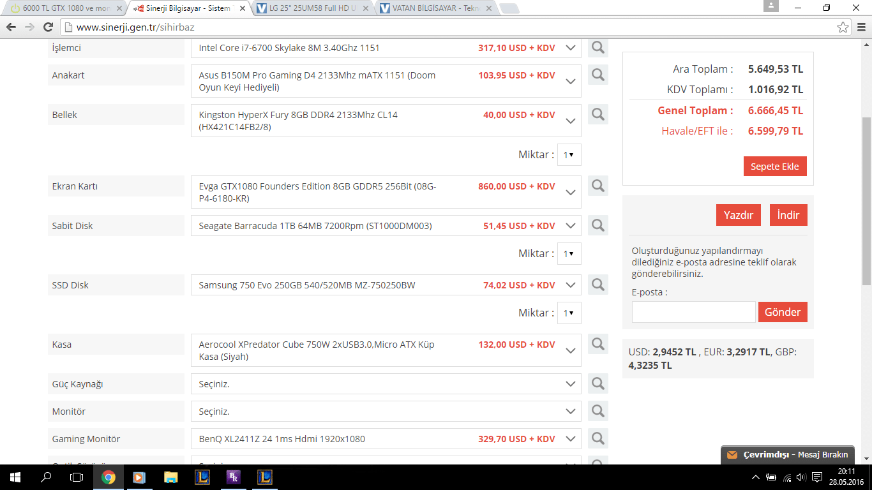872x490 pixels.
Task: Click the search icon for Güç Kaynağı
Action: pos(598,383)
